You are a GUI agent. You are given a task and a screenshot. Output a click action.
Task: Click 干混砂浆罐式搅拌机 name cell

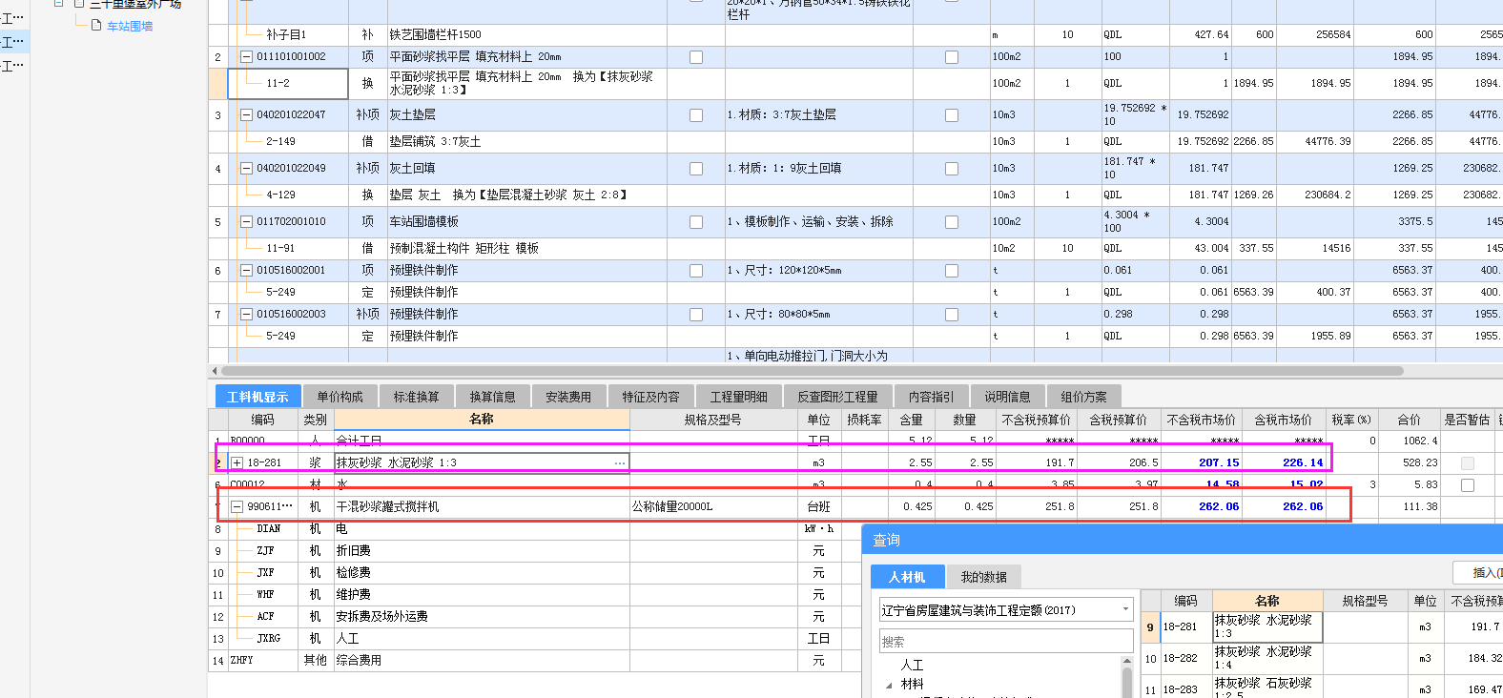pos(482,506)
